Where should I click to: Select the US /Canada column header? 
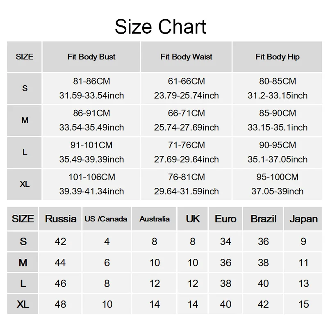point(107,219)
